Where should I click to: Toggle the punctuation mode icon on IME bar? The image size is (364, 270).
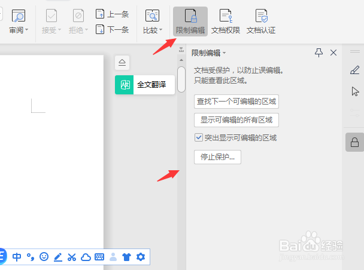pyautogui.click(x=31, y=257)
